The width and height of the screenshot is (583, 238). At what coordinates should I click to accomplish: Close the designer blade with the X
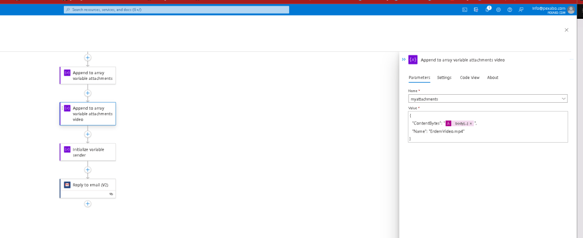[x=566, y=30]
